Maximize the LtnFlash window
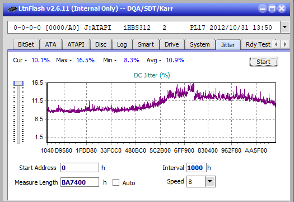 pyautogui.click(x=272, y=8)
